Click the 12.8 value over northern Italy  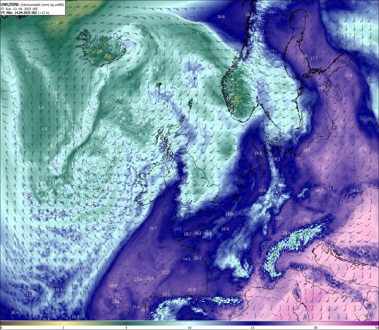302,267
